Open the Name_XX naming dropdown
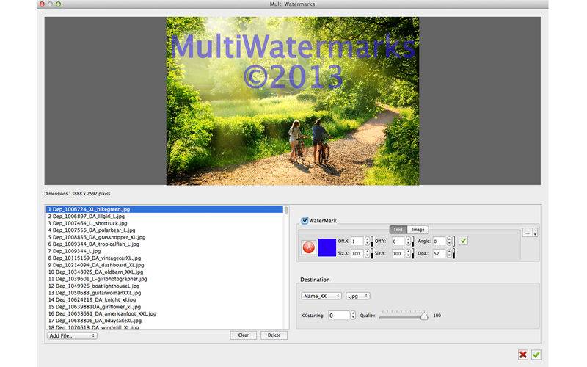 [x=321, y=296]
